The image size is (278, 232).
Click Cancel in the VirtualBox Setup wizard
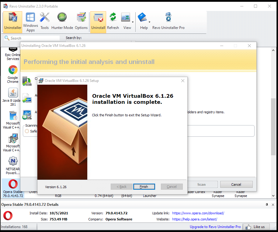click(x=172, y=187)
